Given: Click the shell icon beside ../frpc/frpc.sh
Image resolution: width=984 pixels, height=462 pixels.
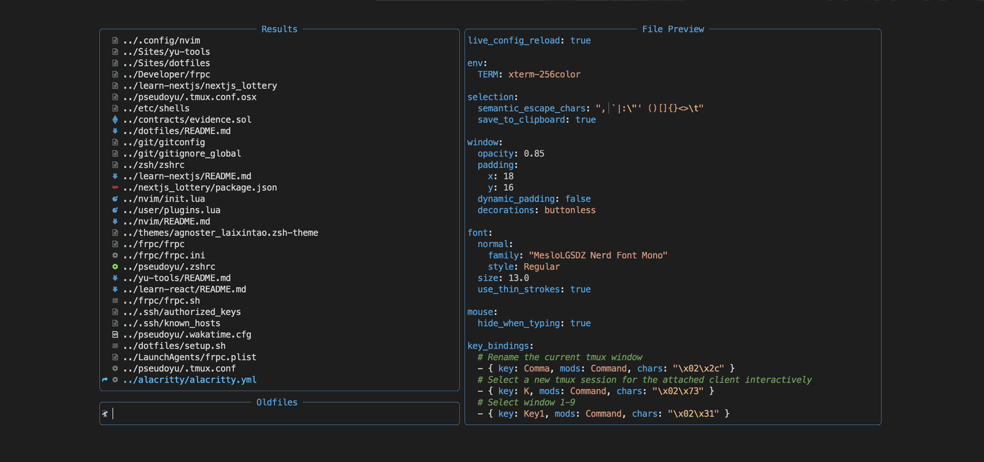Looking at the screenshot, I should coord(115,301).
